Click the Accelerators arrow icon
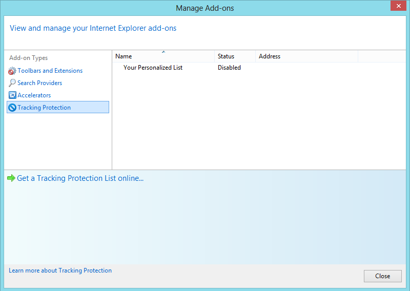 point(12,95)
